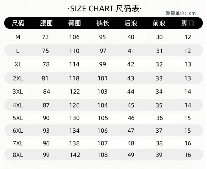Click waist value 75 in L row
Viewport: 207px width, 169px height.
[x=46, y=51]
